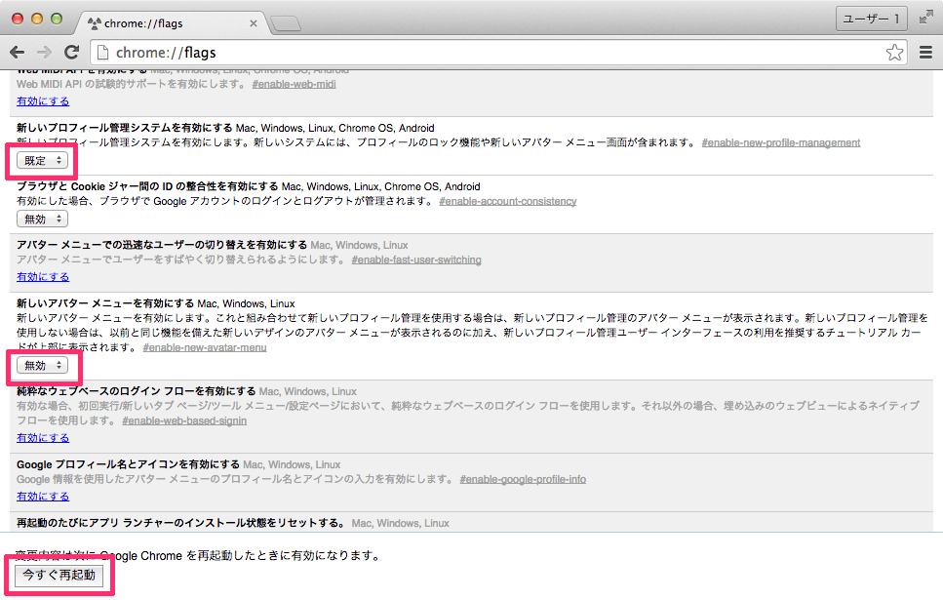
Task: Click the fullscreen arrows icon
Action: click(926, 19)
